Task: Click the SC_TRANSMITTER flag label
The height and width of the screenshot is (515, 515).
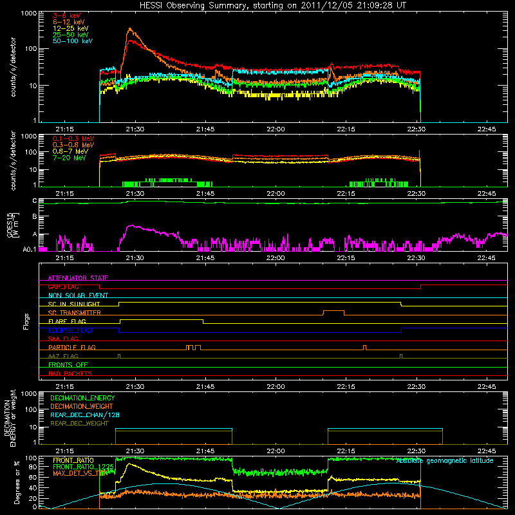Action: pos(75,313)
